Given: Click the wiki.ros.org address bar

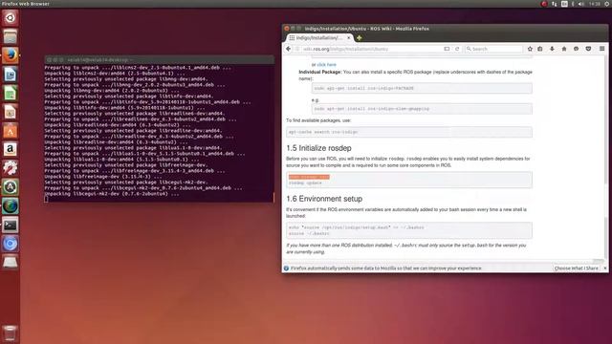Looking at the screenshot, I should [373, 49].
